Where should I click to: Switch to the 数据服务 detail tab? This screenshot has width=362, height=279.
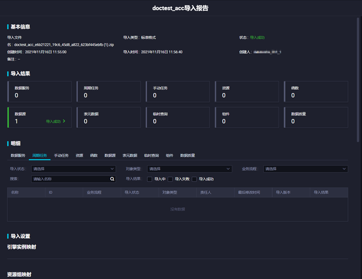click(18, 156)
